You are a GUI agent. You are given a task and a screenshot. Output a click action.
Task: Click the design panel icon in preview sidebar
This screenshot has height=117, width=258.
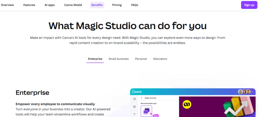point(135,99)
